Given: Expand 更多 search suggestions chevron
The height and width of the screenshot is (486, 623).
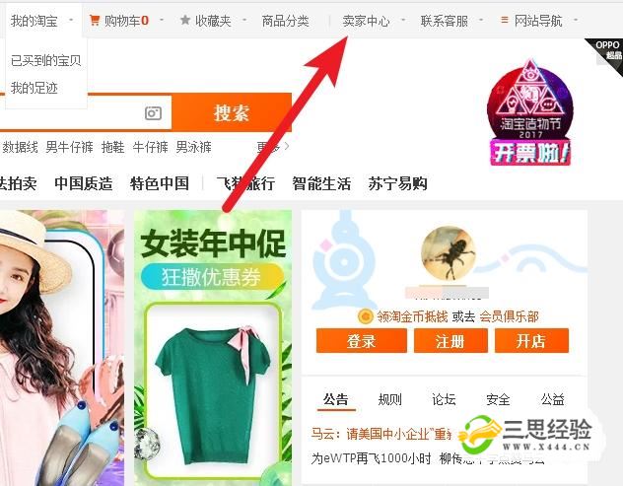Looking at the screenshot, I should click(x=287, y=147).
